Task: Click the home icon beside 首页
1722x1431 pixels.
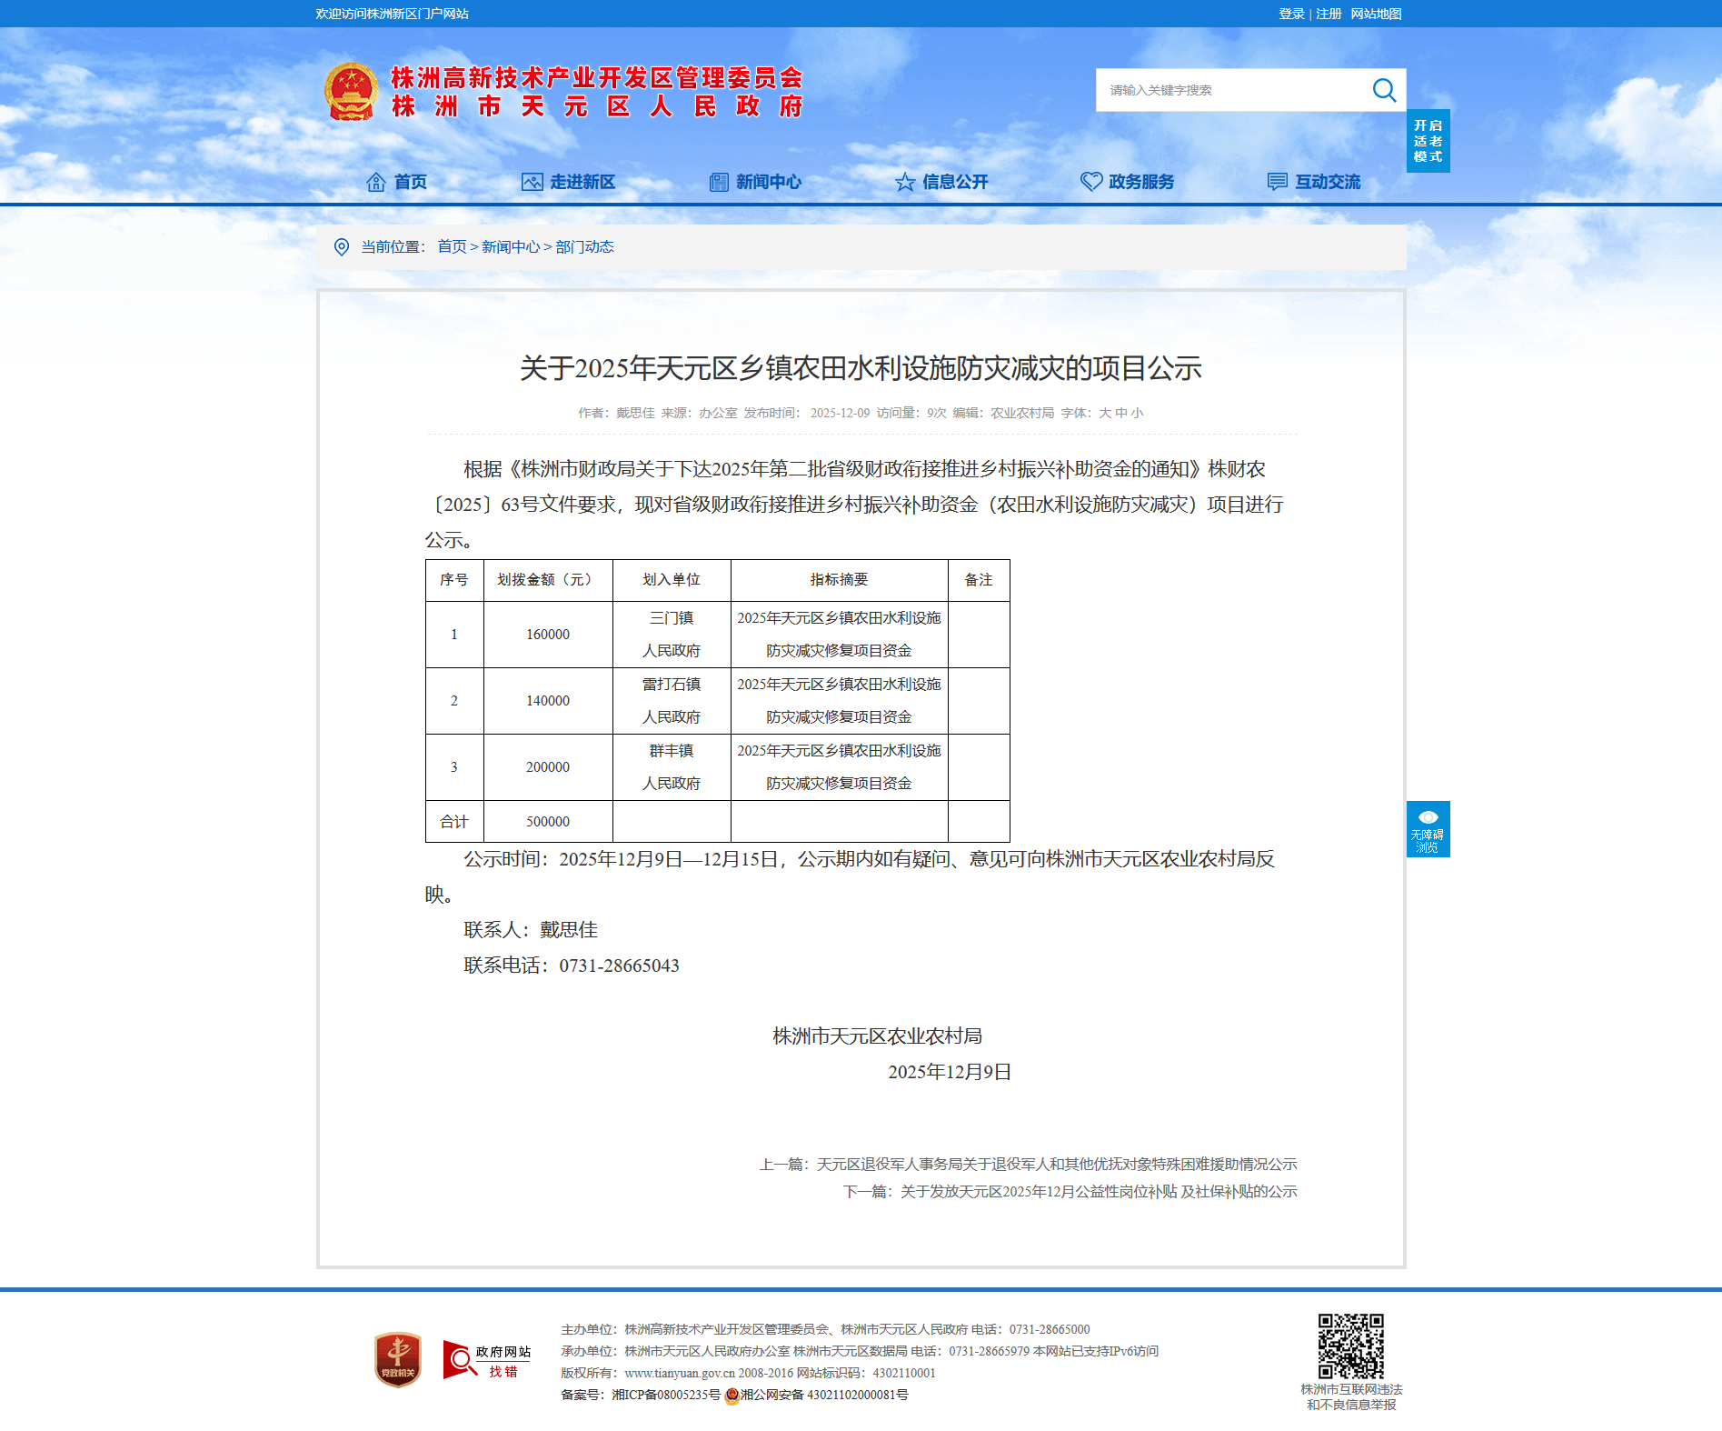Action: pyautogui.click(x=375, y=182)
